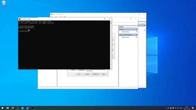Close the Hyper-V Manager window
The image size is (196, 110).
tap(144, 14)
